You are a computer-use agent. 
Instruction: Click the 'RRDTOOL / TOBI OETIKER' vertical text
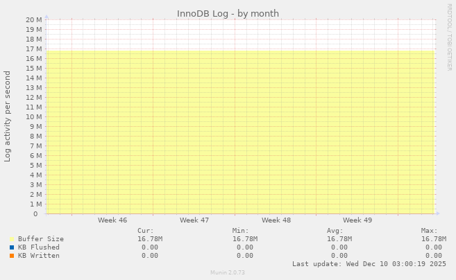[x=449, y=37]
